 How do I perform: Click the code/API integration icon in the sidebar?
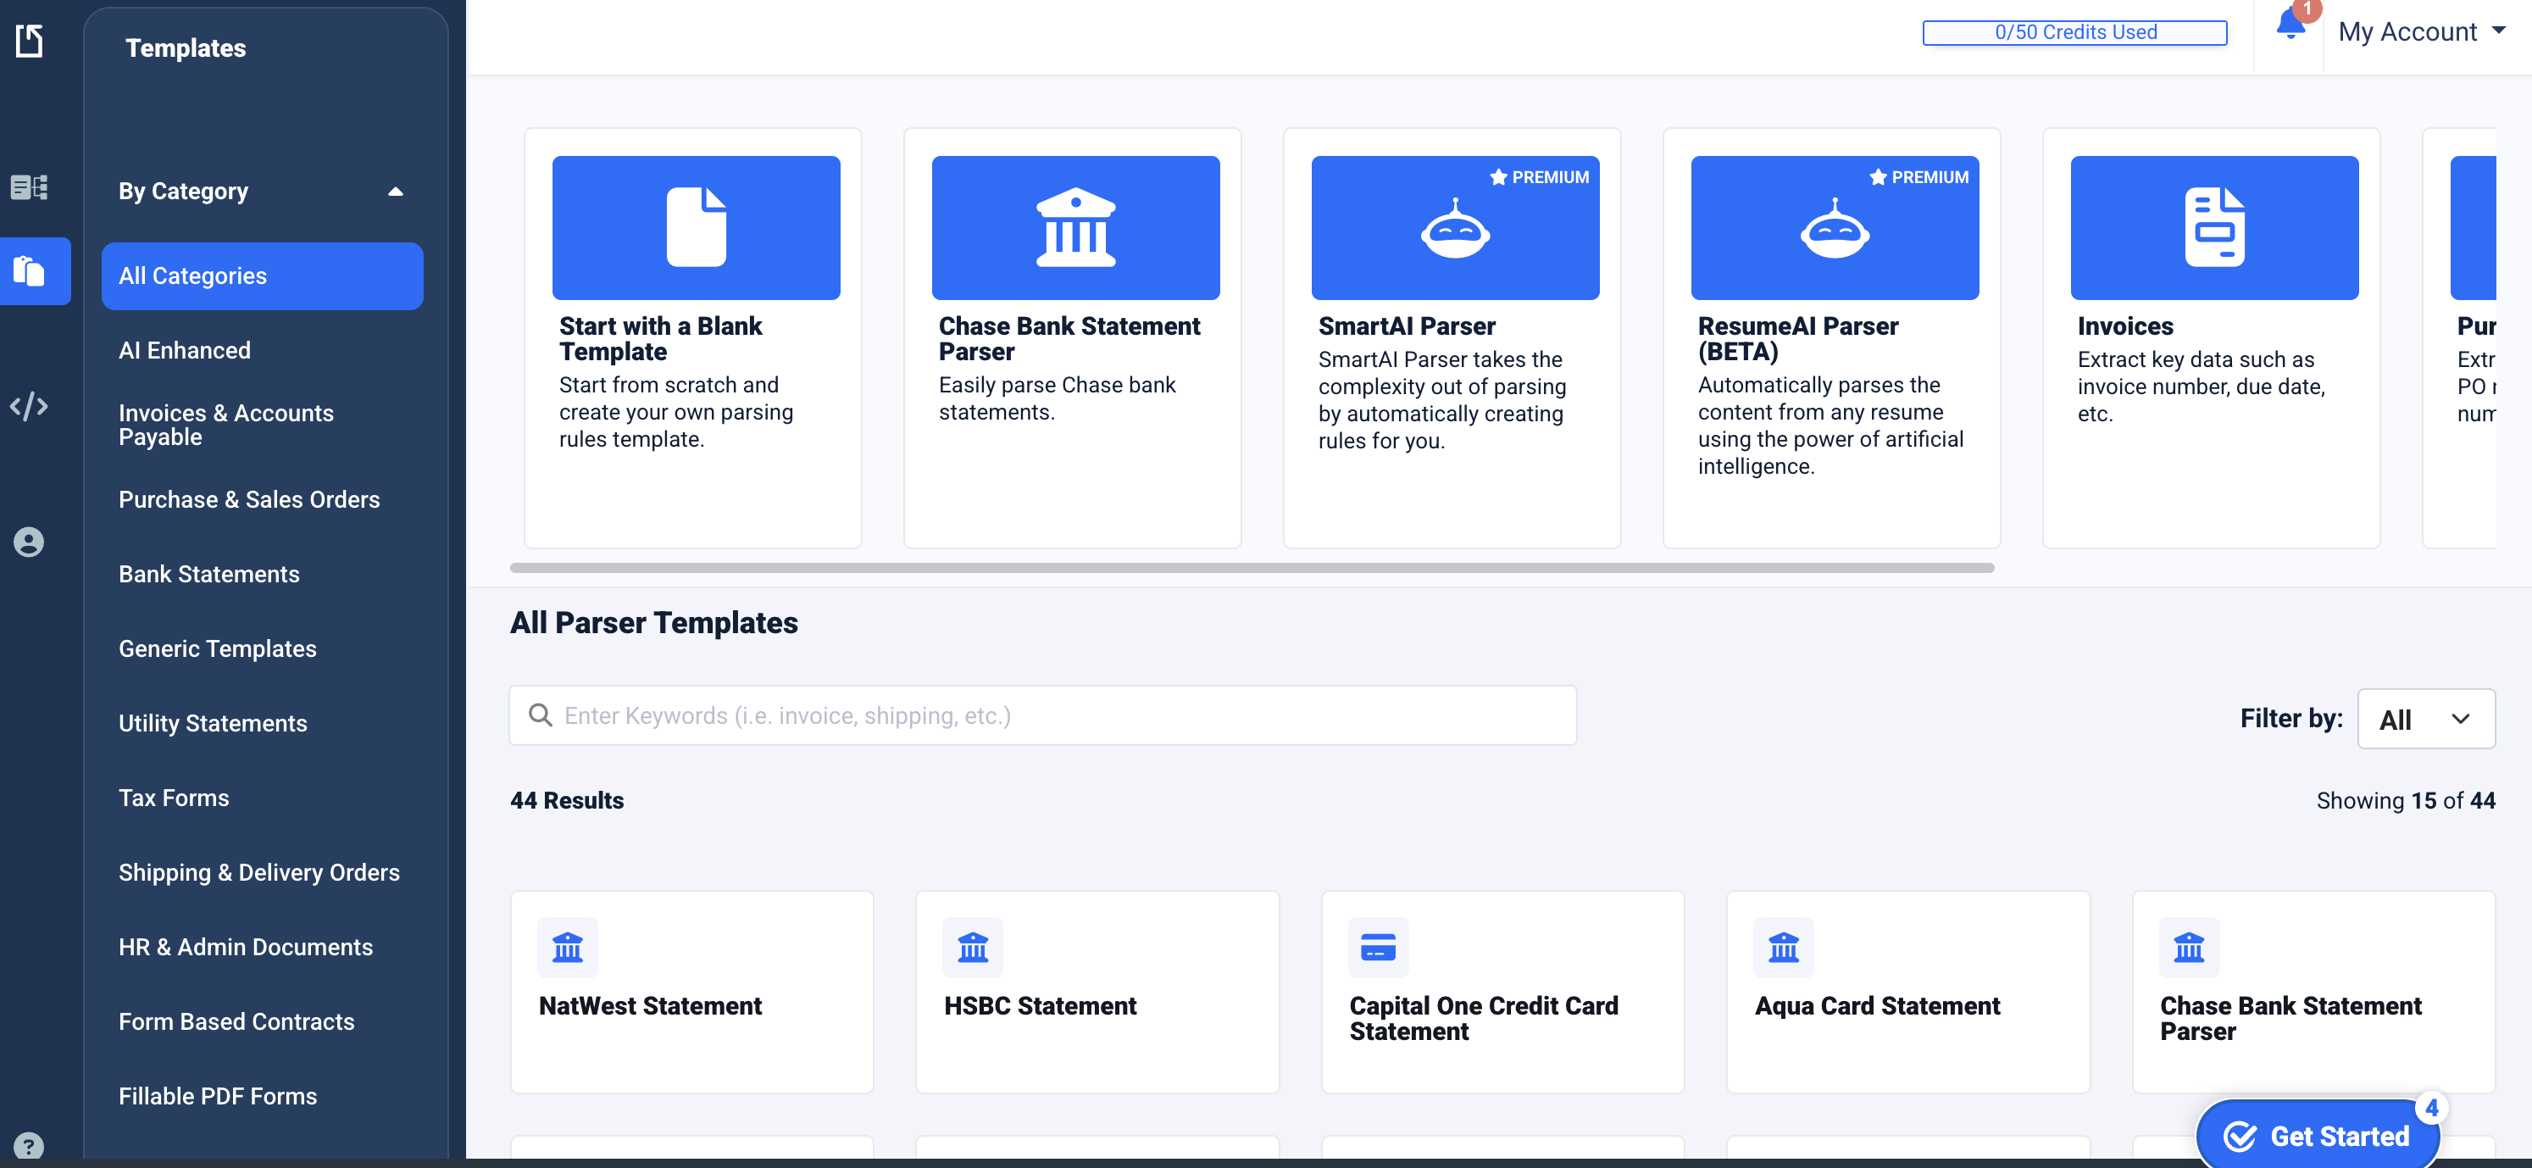(x=30, y=406)
